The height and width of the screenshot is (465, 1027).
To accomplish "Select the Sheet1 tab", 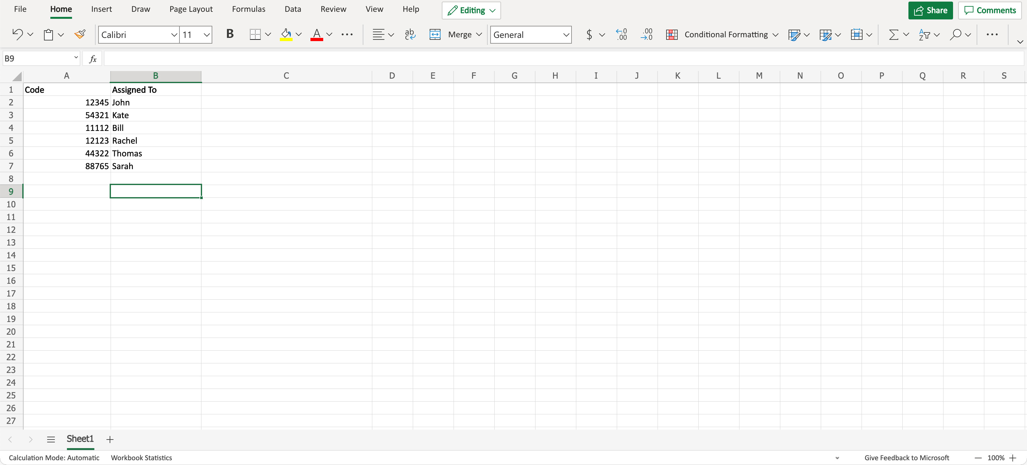I will point(80,439).
